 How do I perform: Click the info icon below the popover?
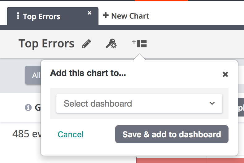(28, 107)
